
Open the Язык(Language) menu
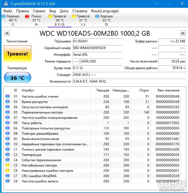pos(105,11)
